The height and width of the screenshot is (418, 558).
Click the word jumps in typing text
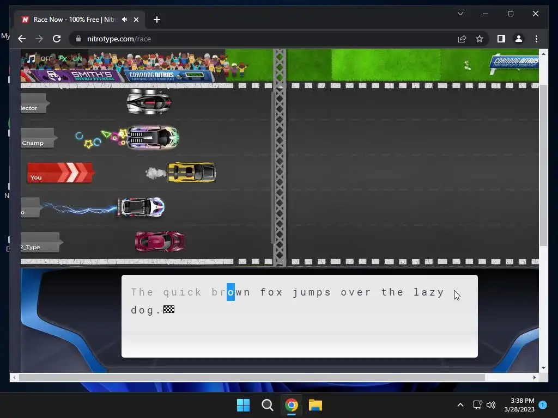click(x=312, y=292)
